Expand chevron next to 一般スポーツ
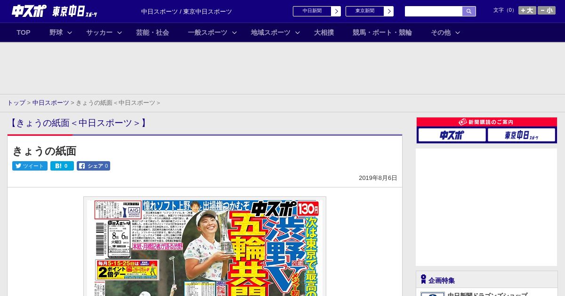Screen dimensions: 565x296 coord(234,32)
